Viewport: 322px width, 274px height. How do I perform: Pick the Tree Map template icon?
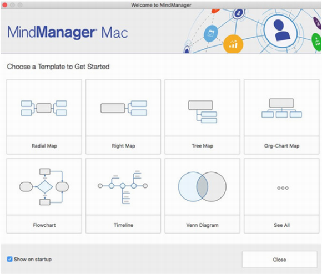203,111
